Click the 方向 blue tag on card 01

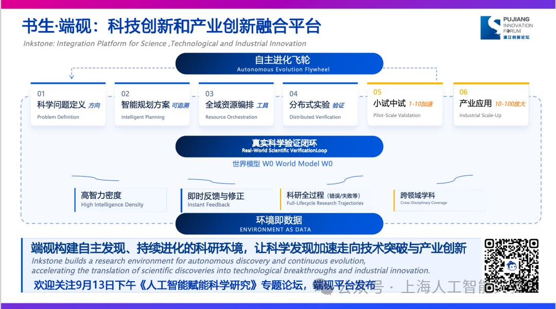point(94,106)
